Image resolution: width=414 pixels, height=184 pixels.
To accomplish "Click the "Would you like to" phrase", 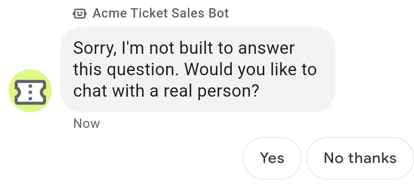I will 250,70.
